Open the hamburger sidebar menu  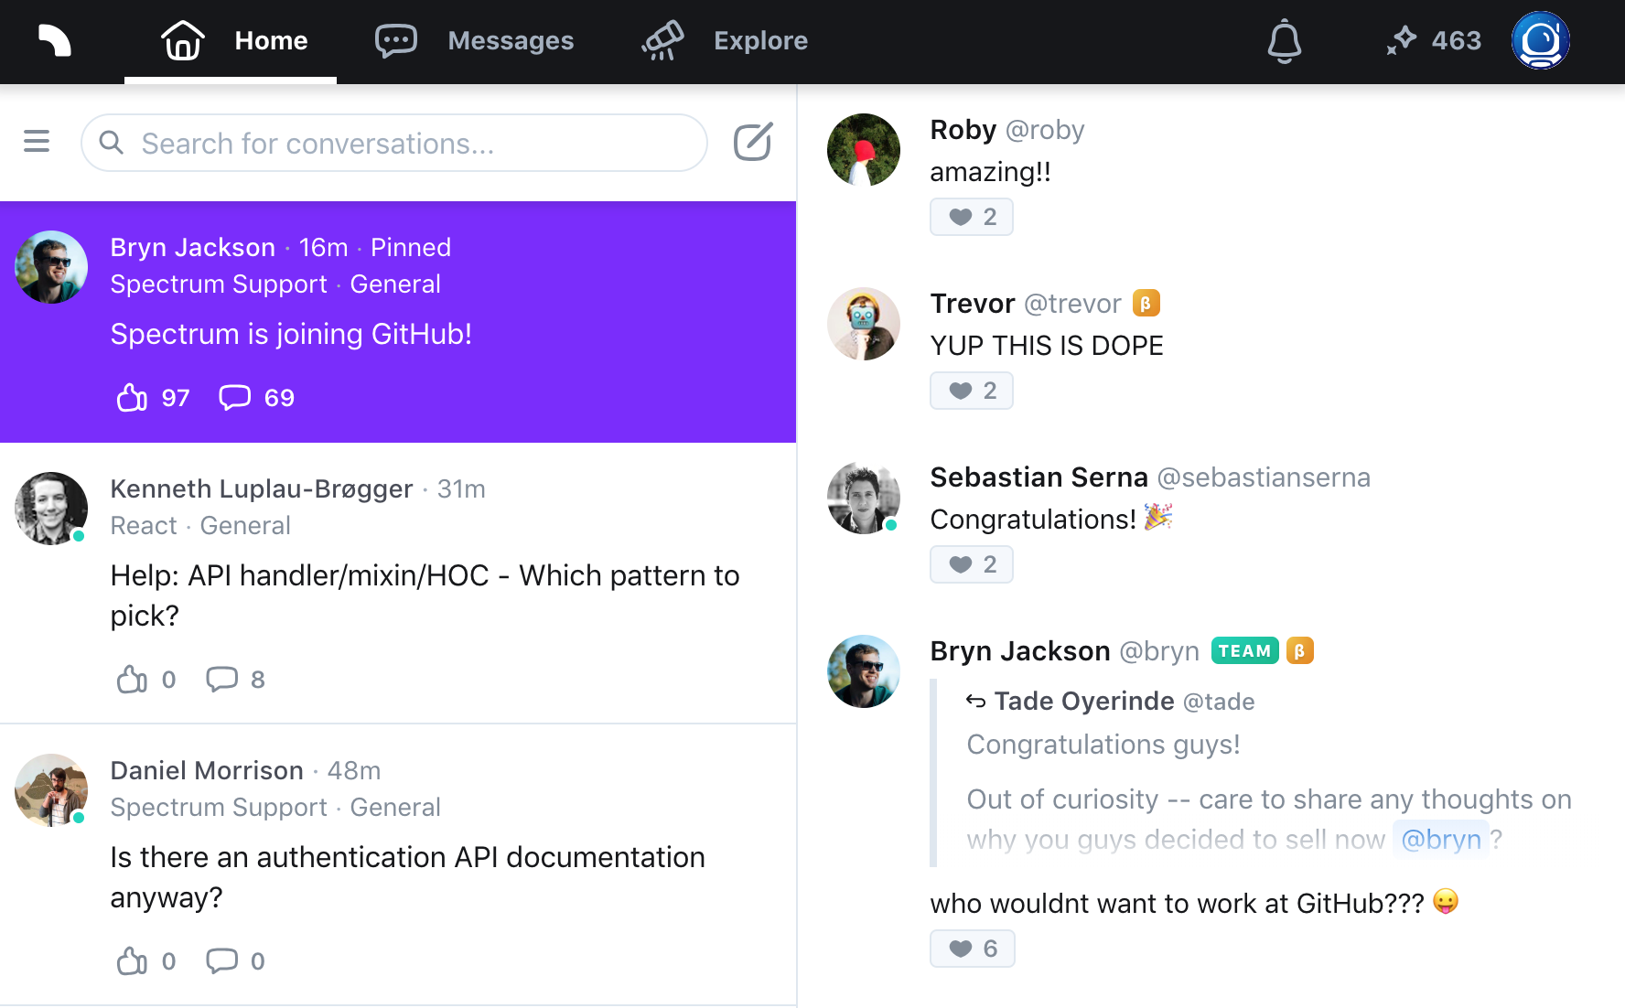(37, 142)
